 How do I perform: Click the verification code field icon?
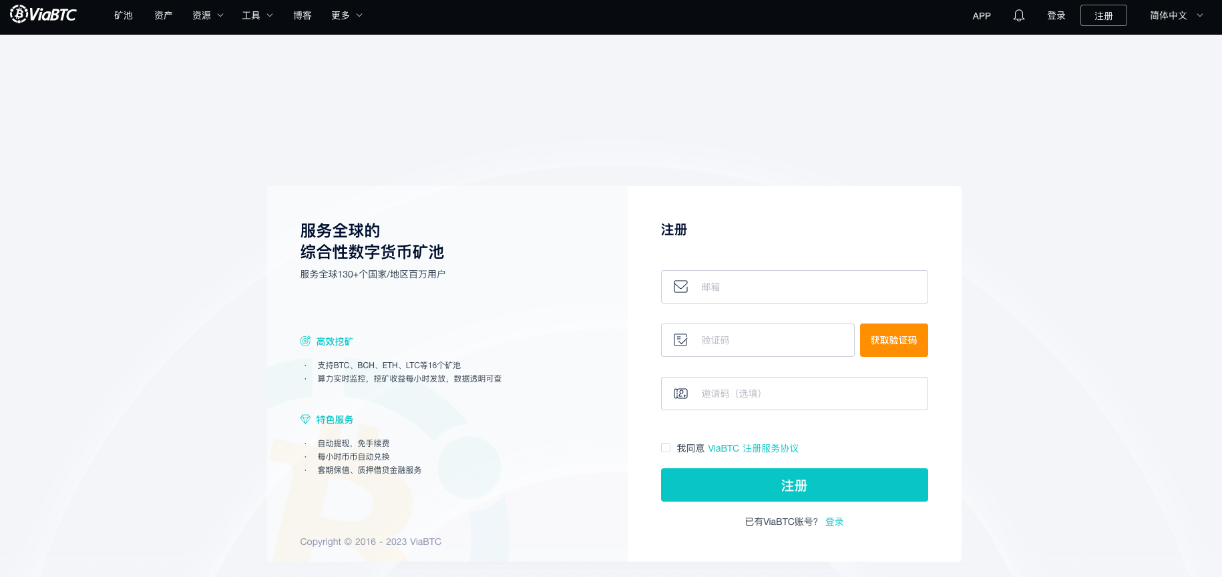tap(680, 340)
